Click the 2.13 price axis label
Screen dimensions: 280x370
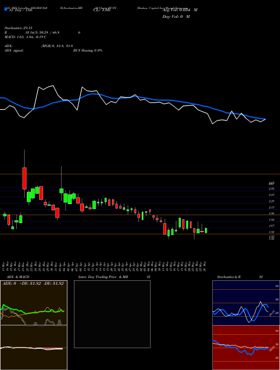click(271, 207)
